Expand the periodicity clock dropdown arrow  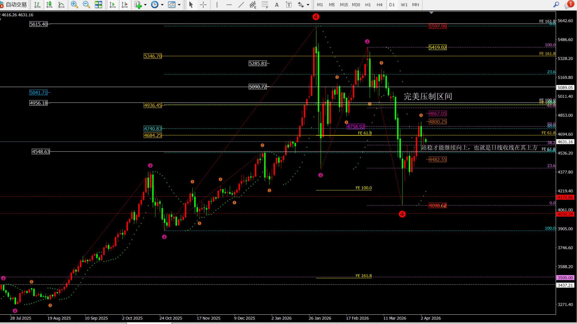pos(162,5)
